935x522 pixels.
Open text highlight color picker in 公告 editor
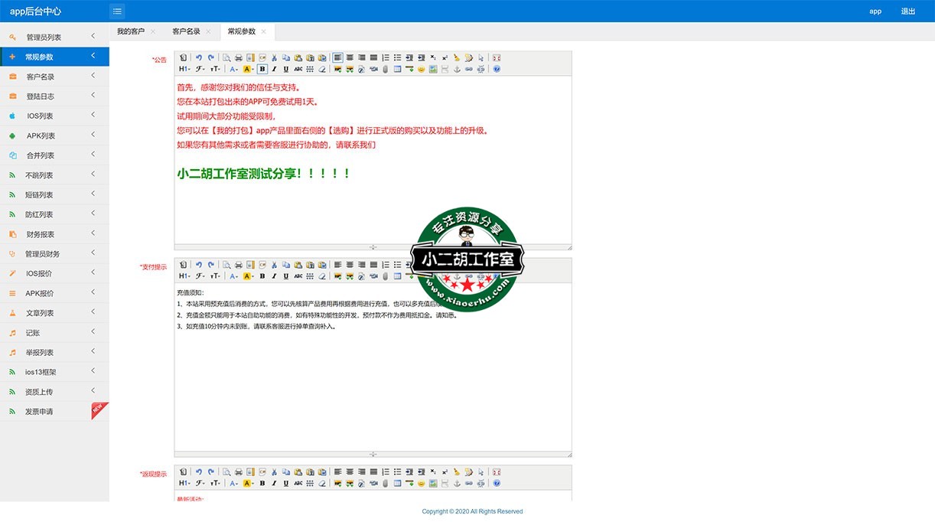click(248, 69)
